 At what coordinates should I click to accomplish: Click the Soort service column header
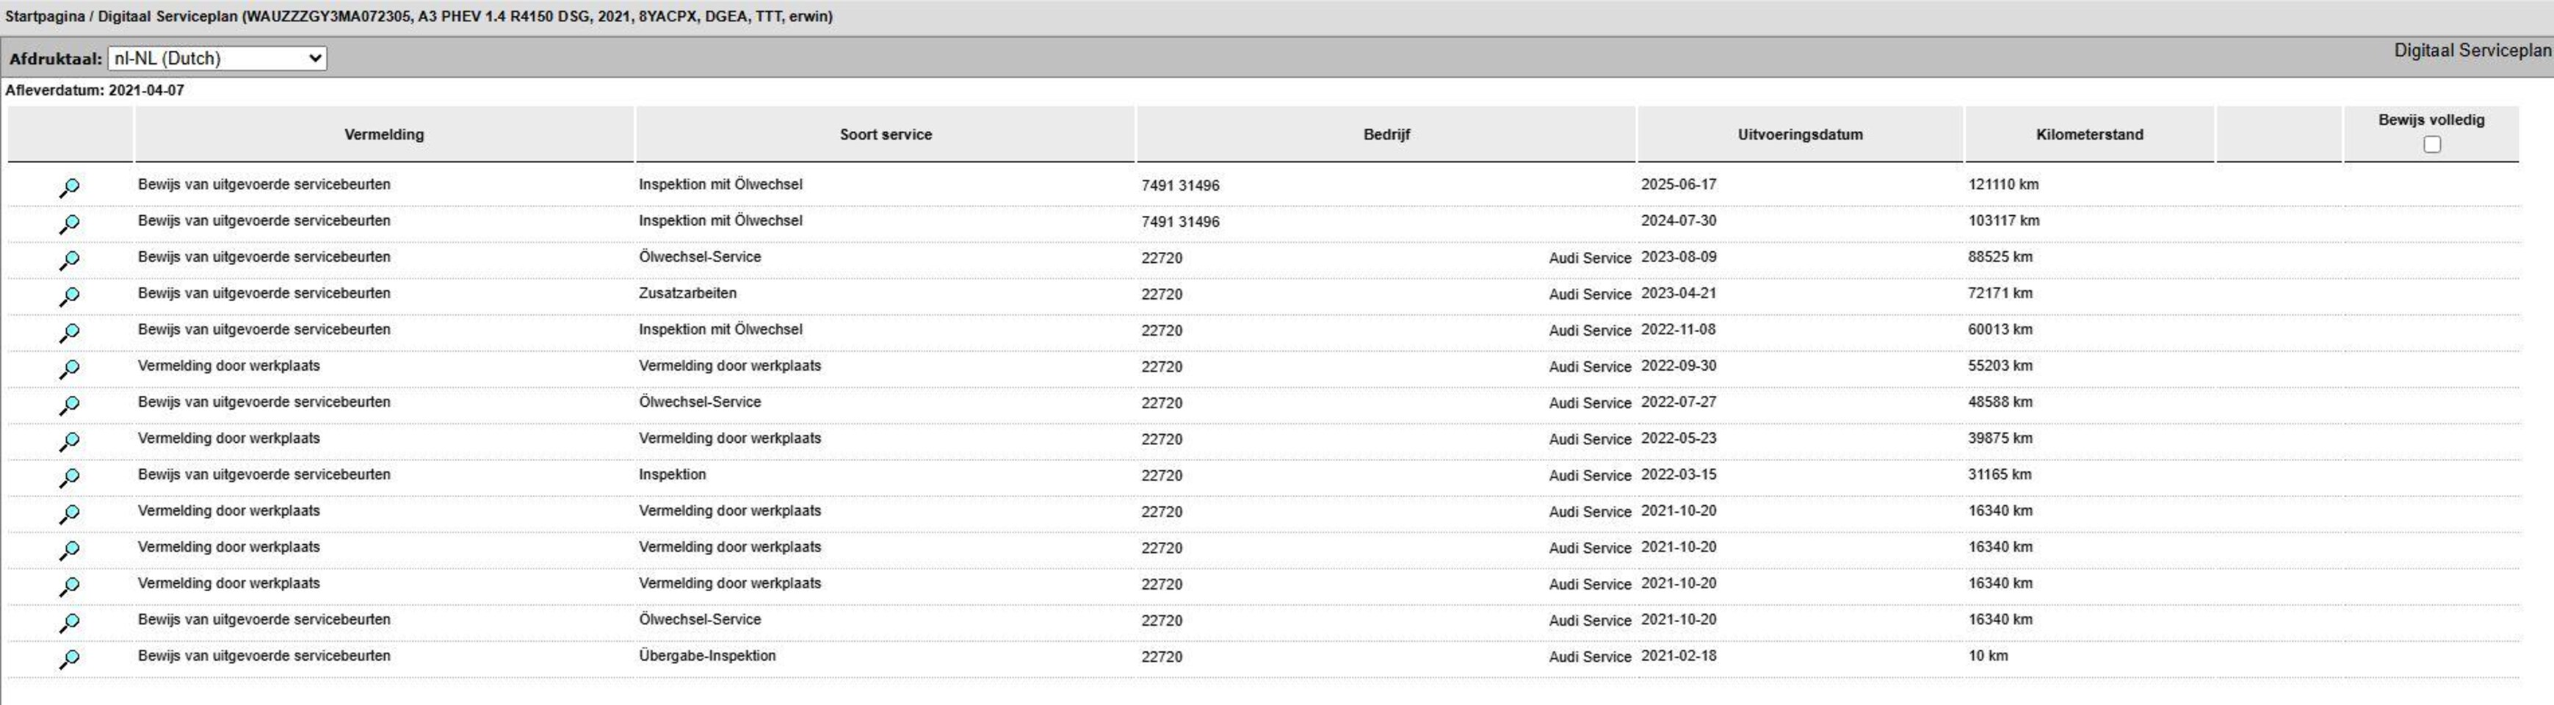click(x=886, y=135)
